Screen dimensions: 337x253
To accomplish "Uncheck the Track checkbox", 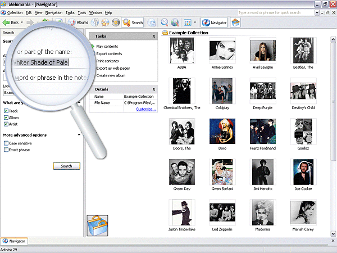I will 6,111.
